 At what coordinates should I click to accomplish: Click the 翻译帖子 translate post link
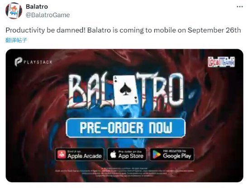[16, 40]
